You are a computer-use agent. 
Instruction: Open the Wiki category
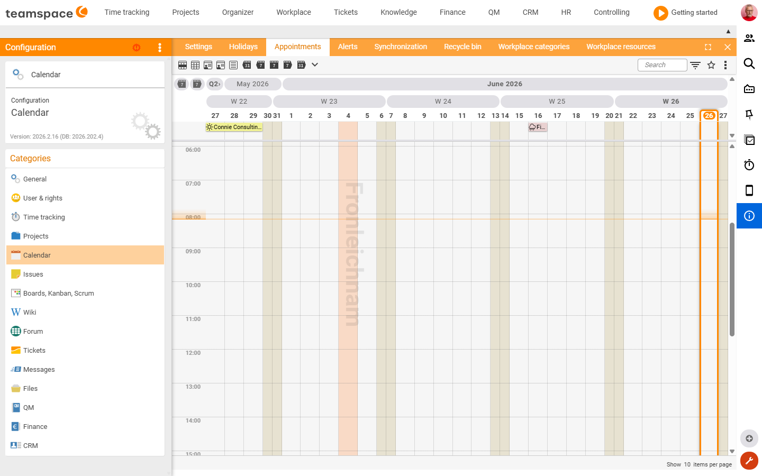pos(85,312)
